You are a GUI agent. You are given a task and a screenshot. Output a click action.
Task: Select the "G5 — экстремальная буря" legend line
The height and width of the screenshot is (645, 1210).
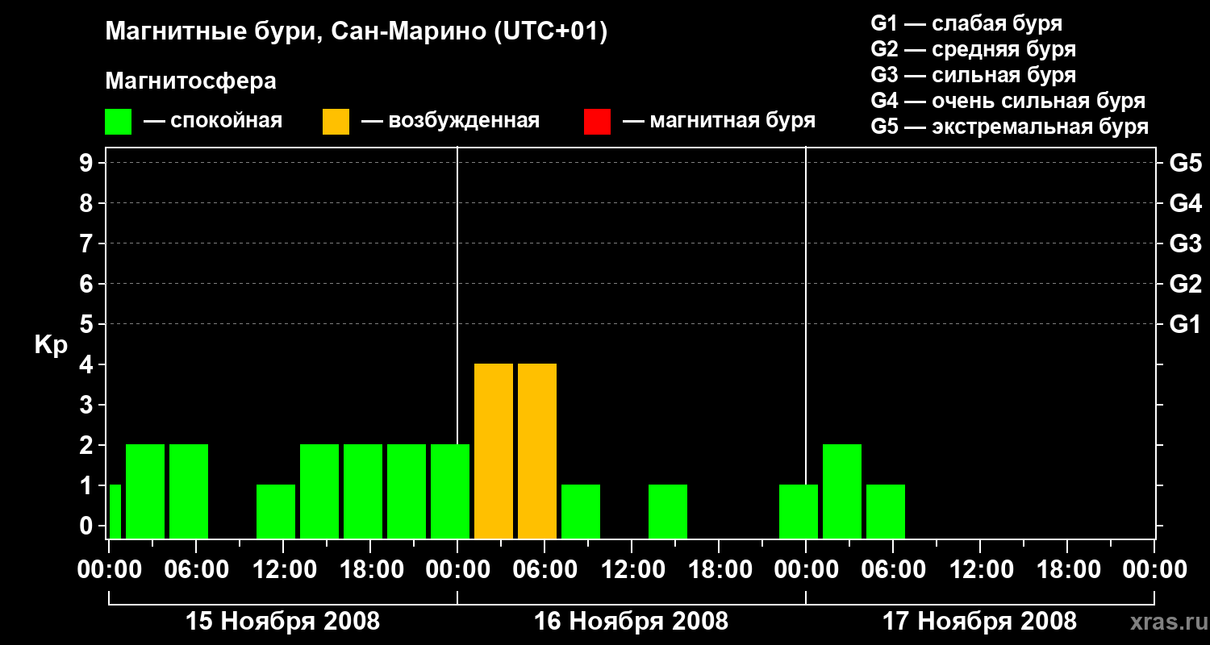coord(1009,127)
